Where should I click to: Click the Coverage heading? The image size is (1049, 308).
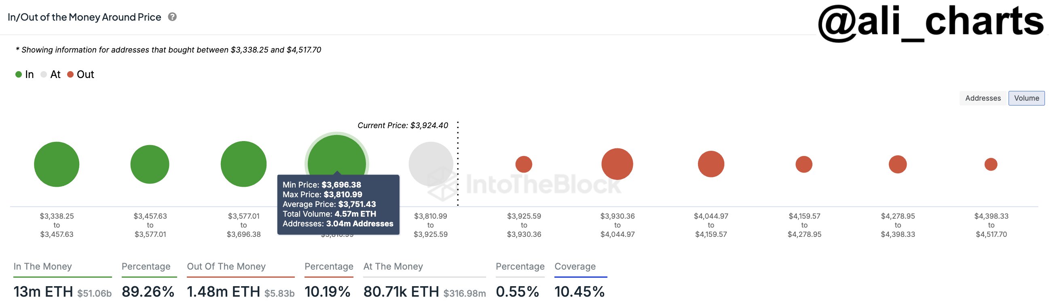point(575,266)
